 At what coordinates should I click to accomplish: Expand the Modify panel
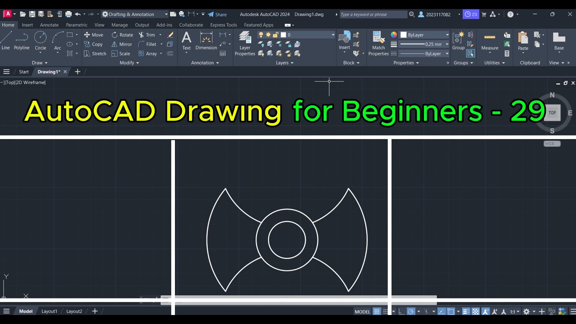coord(129,63)
